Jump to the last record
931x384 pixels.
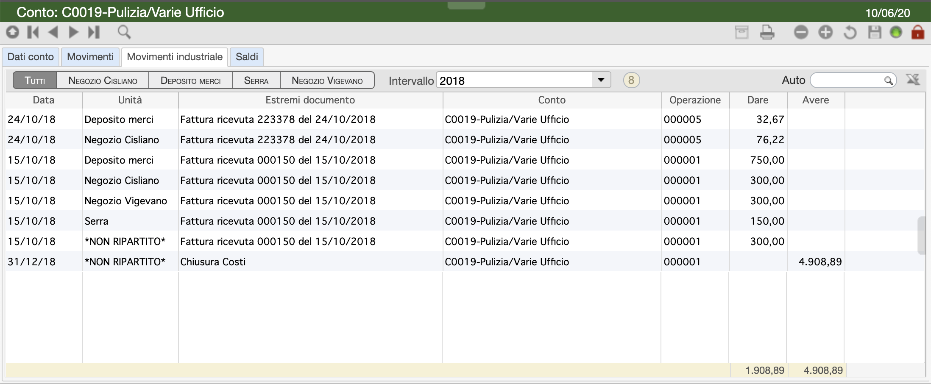(94, 32)
